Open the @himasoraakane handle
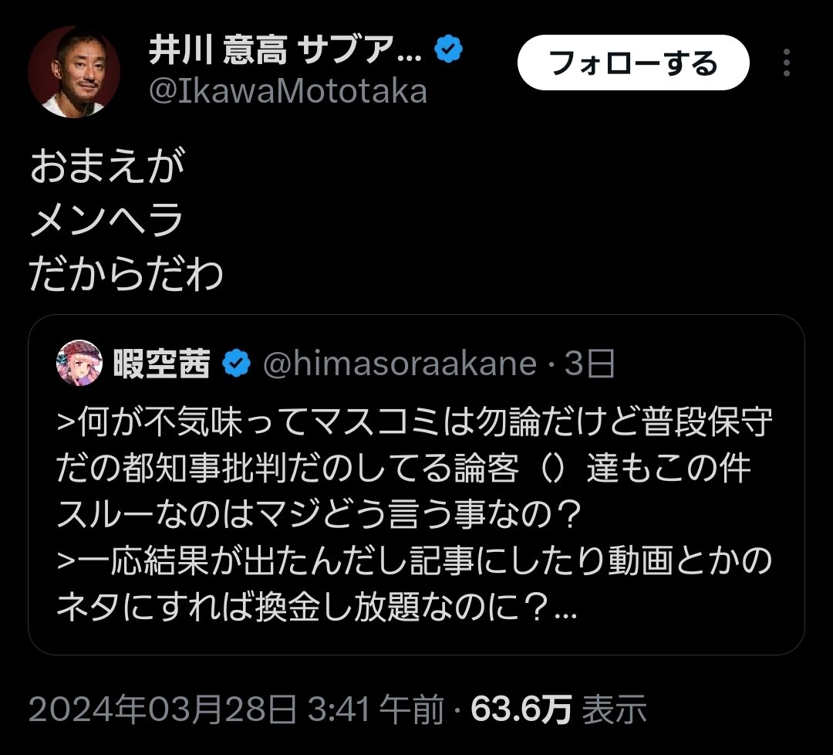 coord(400,364)
